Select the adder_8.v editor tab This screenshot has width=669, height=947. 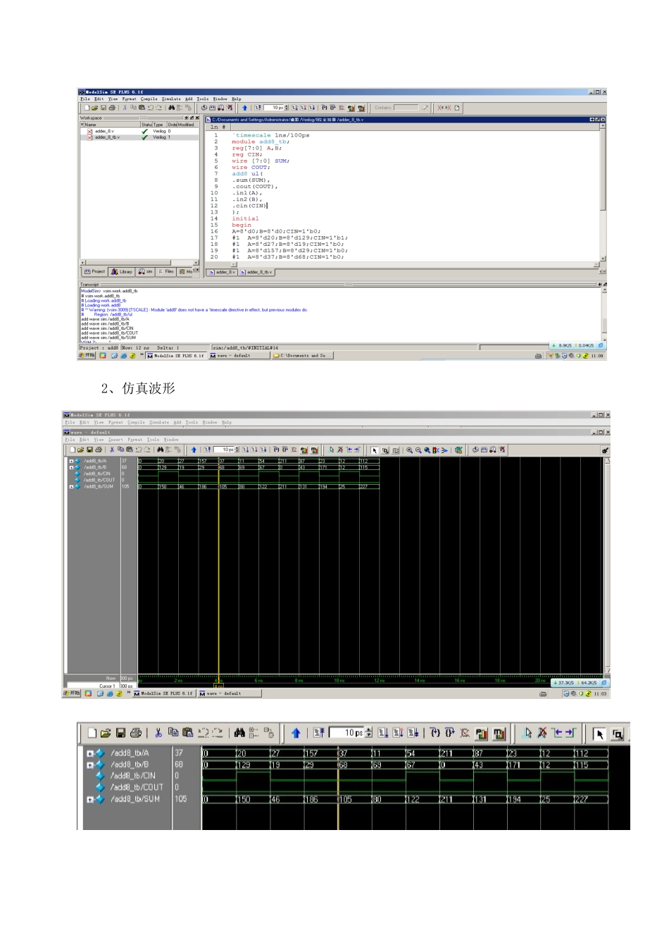[x=223, y=272]
